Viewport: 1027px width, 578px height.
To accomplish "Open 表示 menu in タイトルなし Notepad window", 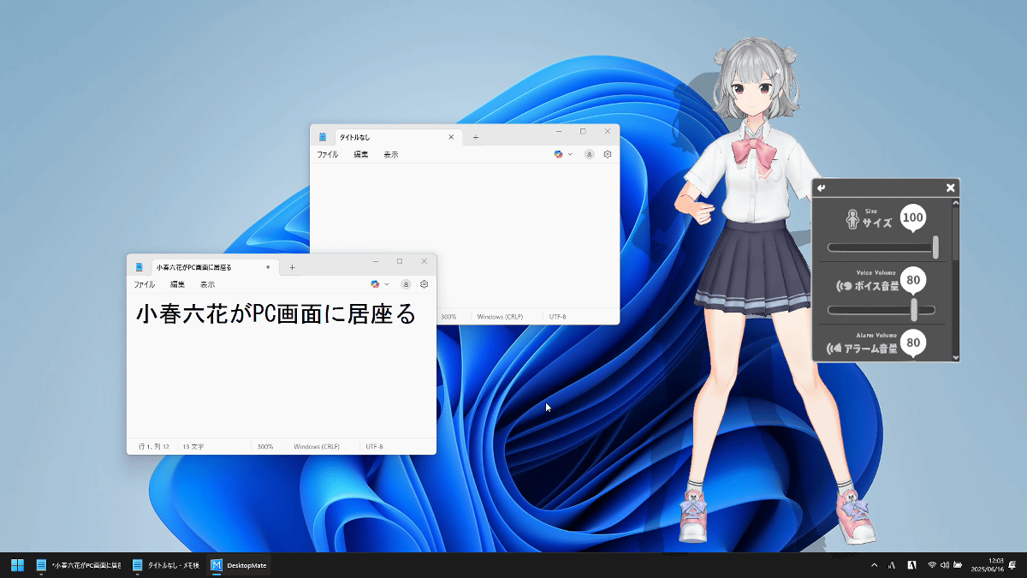I will coord(390,155).
